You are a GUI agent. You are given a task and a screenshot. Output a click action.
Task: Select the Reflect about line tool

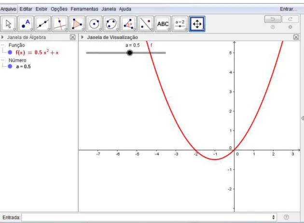[x=146, y=24]
